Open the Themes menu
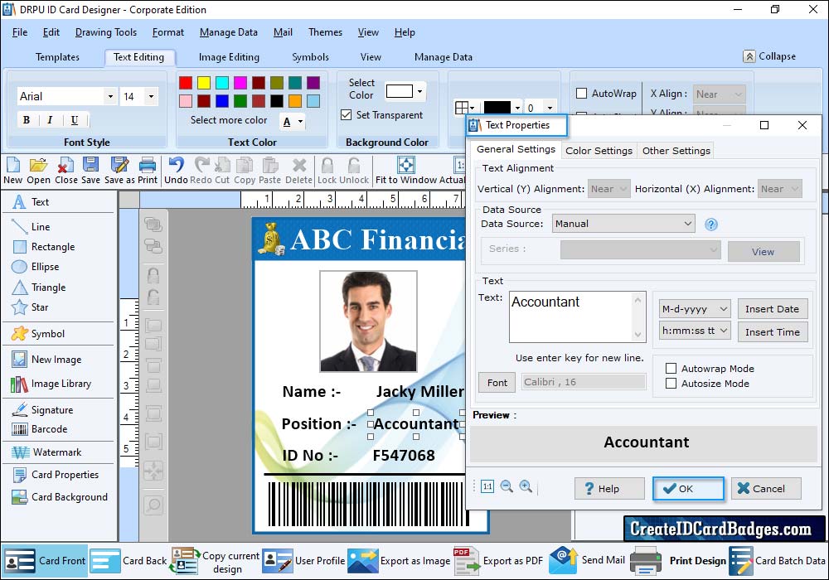 click(x=325, y=32)
